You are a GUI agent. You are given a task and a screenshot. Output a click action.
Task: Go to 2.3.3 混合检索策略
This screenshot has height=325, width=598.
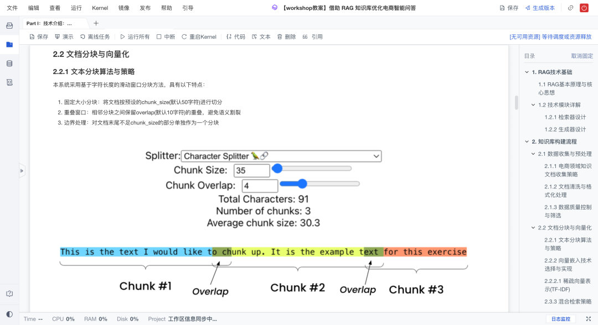pos(568,301)
